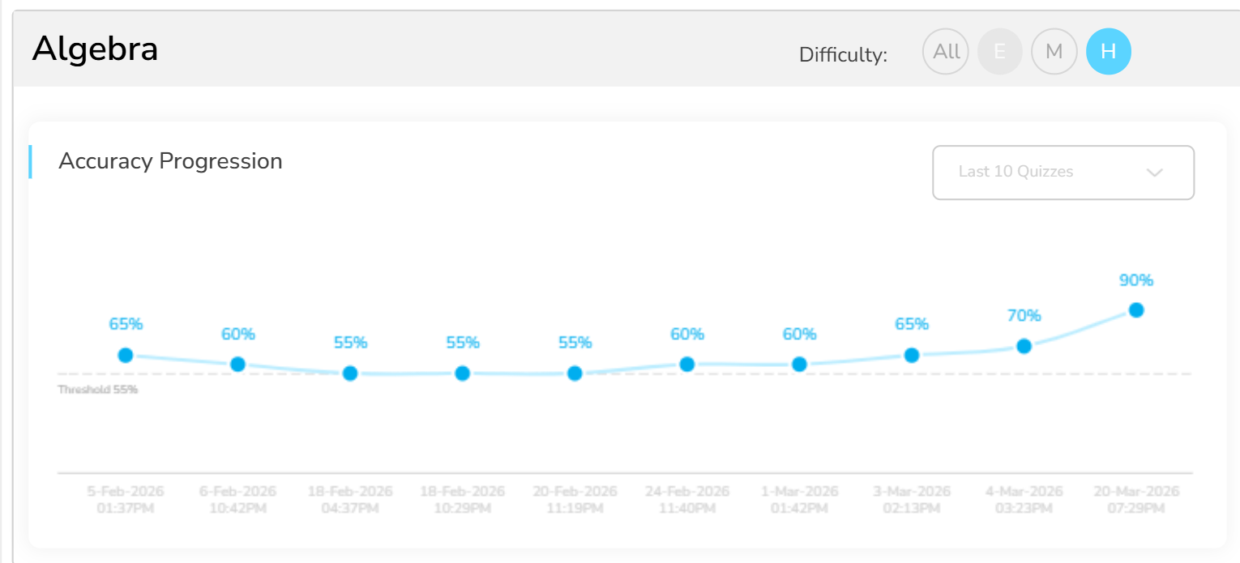Click the 6-Feb-2026 60% data point
Viewport: 1240px width, 563px height.
point(237,365)
